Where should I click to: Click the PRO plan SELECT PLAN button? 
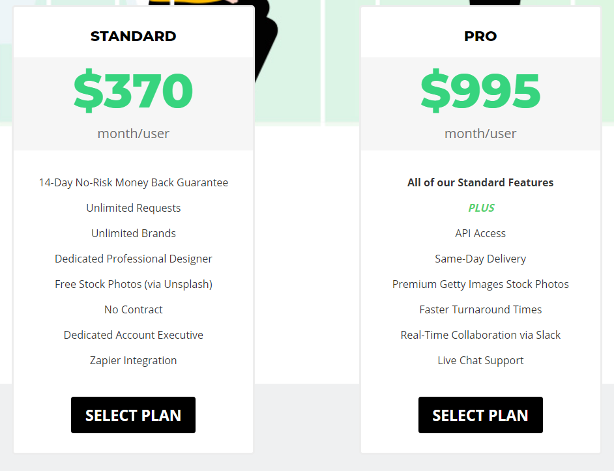click(x=480, y=415)
